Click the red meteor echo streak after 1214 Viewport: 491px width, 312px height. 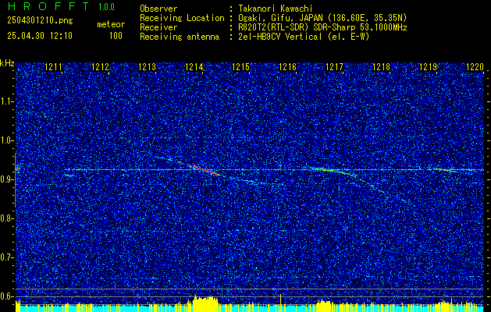[205, 170]
